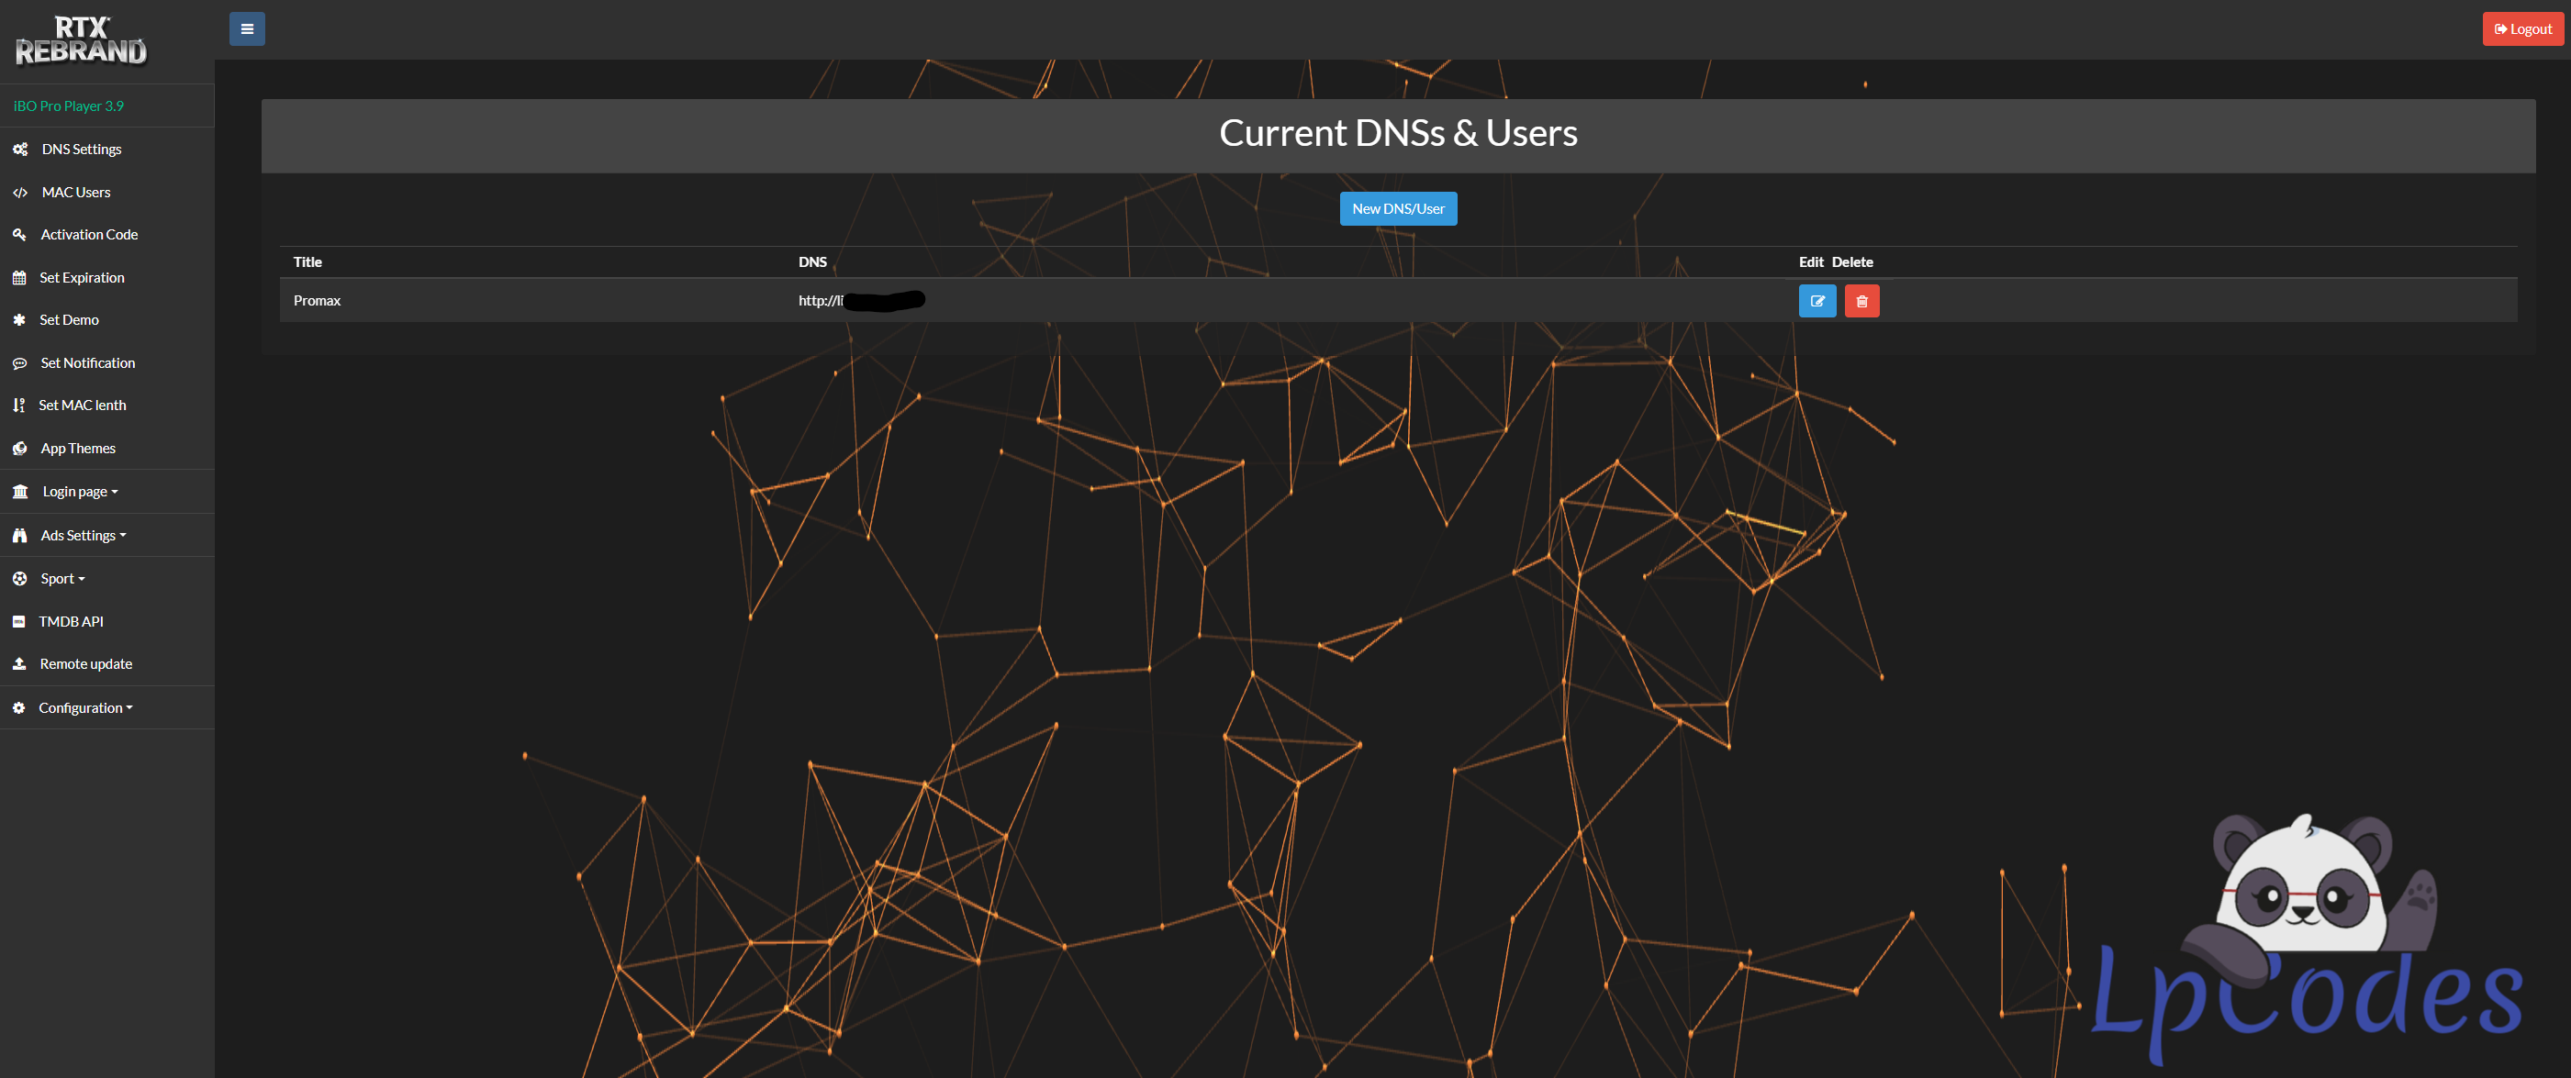Screen dimensions: 2571x1078
Task: Click the speech bubble icon beside Set Notification
Action: point(19,364)
